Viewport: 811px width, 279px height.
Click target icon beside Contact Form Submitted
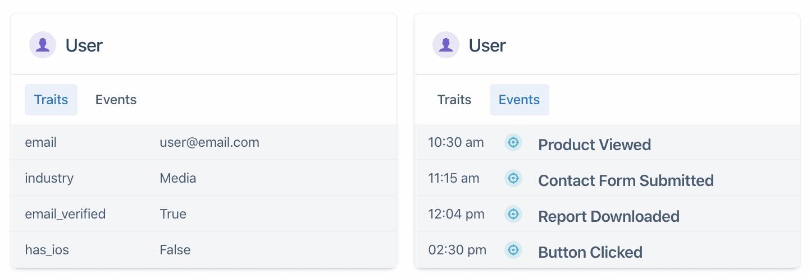(x=513, y=179)
